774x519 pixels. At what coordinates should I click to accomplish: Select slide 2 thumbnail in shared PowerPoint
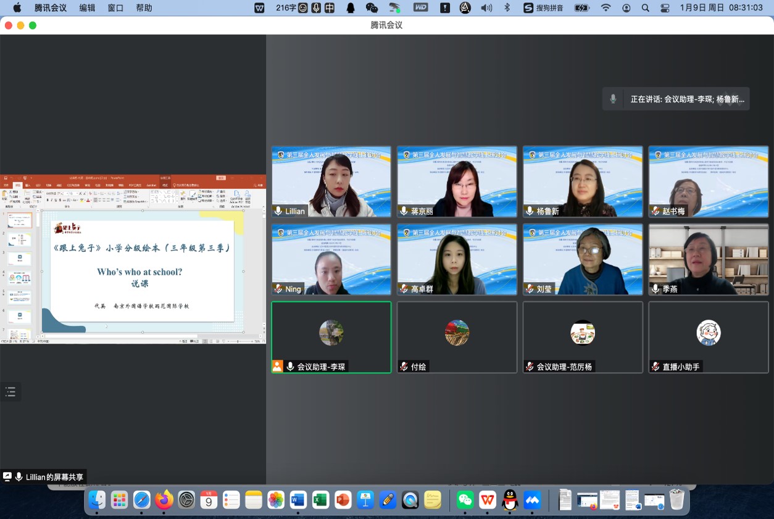[20, 240]
